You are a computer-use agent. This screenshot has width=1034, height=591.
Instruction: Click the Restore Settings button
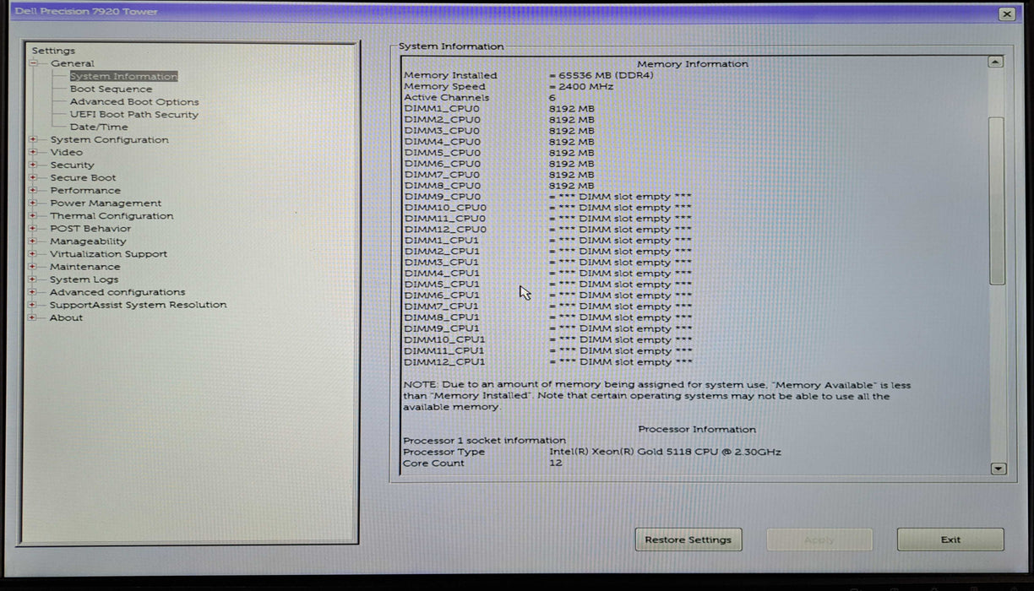688,539
